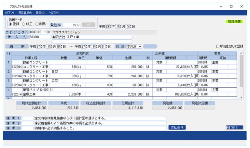
Task: Click the enter arrow button beside 発注No.
Action: [x=89, y=25]
